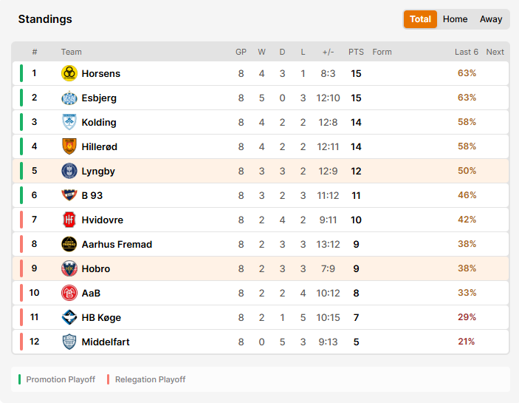The image size is (519, 403).
Task: Click the HB Køge diamond logo
Action: (69, 317)
